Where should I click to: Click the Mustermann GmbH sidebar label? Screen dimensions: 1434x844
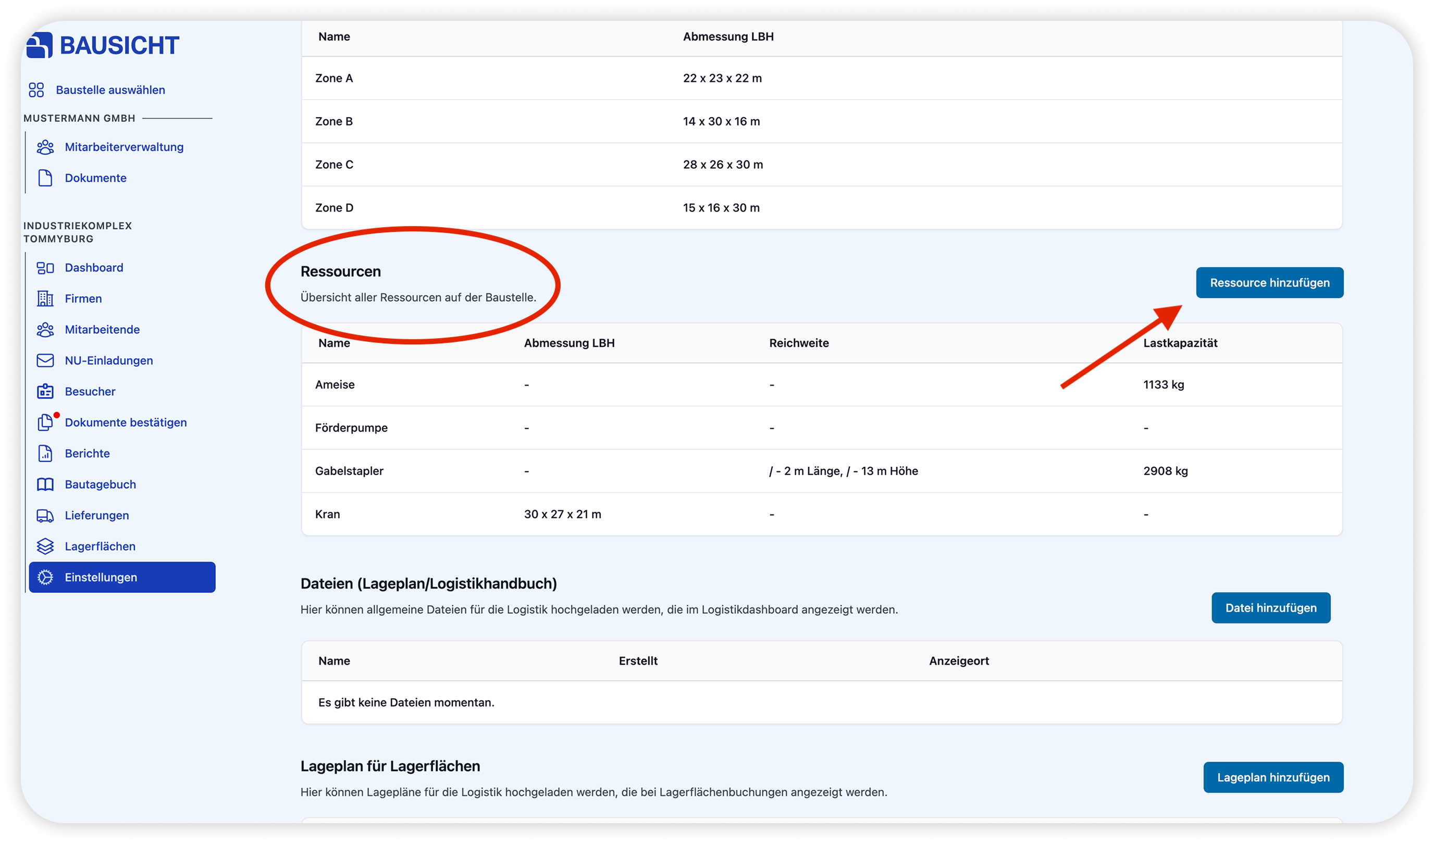coord(79,118)
